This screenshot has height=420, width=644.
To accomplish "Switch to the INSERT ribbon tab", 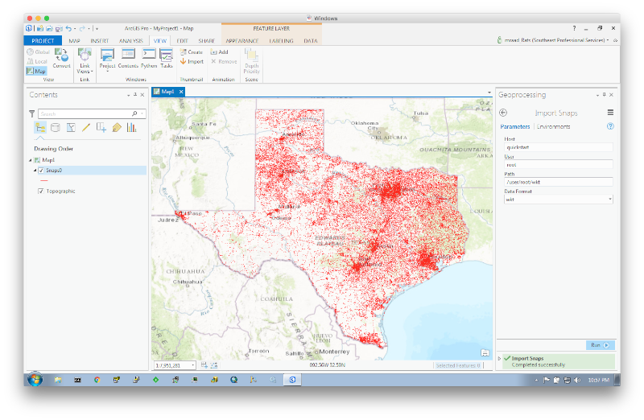I will [x=99, y=41].
